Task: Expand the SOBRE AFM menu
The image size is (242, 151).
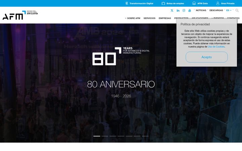Action: (132, 18)
